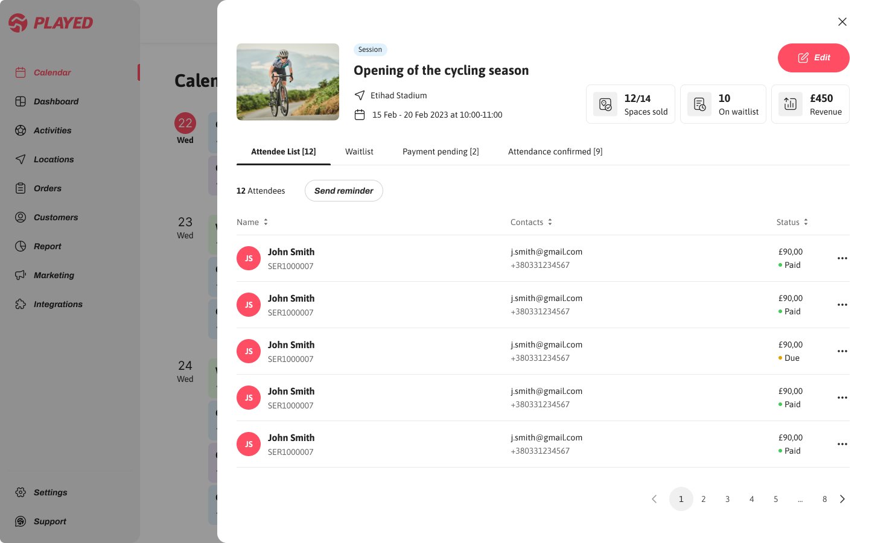Go to page 8 of attendees
Screen dimensions: 869x543
pos(825,499)
